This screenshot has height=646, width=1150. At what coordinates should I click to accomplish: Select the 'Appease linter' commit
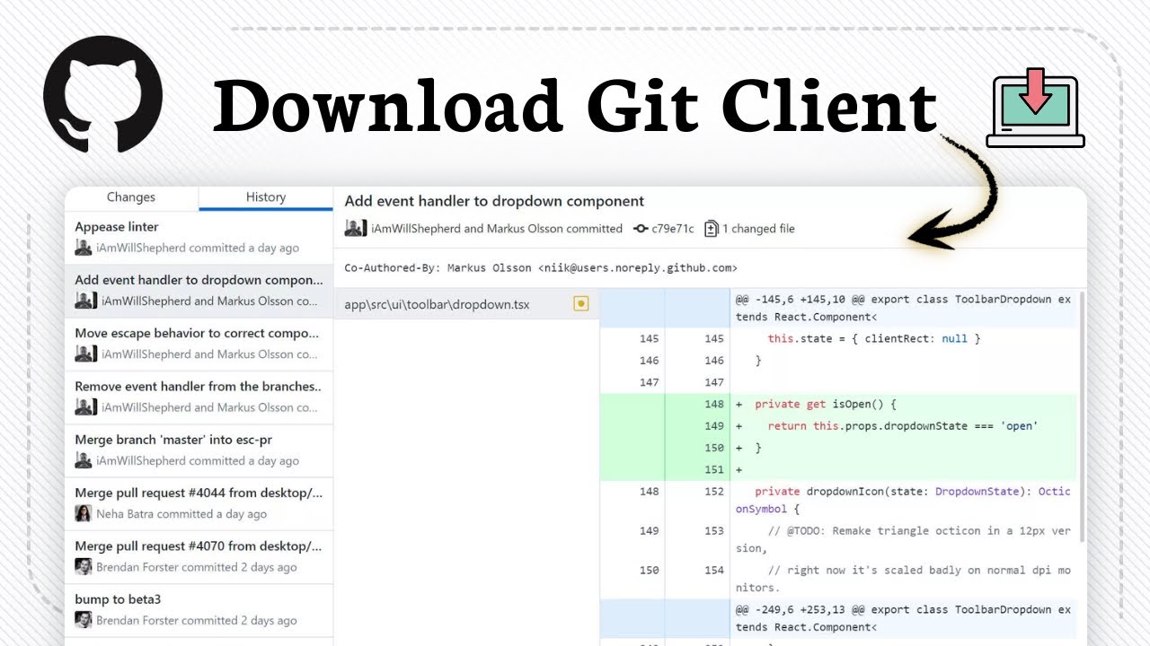(x=199, y=238)
